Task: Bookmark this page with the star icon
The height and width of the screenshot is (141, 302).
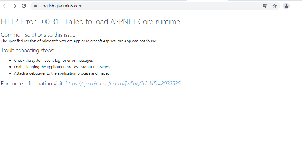Action: pyautogui.click(x=275, y=6)
